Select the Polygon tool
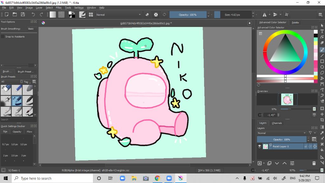 tap(322, 73)
